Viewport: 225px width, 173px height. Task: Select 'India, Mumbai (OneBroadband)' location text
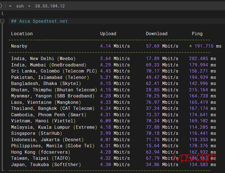[x=49, y=65]
